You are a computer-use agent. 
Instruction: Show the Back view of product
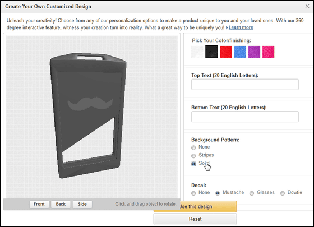pyautogui.click(x=61, y=204)
